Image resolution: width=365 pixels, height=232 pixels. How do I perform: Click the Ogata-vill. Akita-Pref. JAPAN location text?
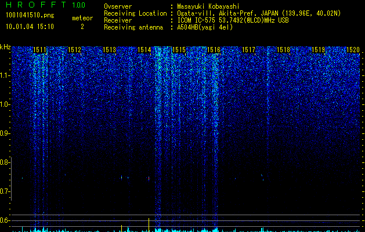coord(259,13)
